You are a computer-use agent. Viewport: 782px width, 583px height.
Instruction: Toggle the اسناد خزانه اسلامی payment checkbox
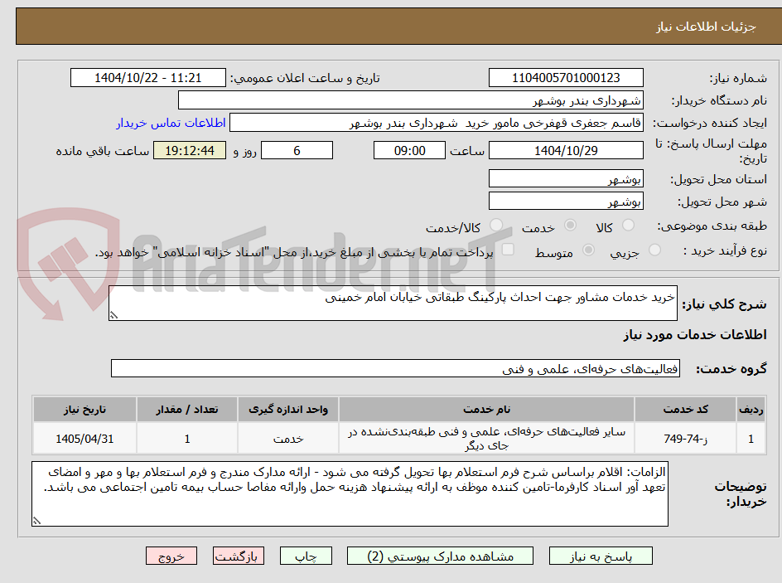pyautogui.click(x=508, y=250)
